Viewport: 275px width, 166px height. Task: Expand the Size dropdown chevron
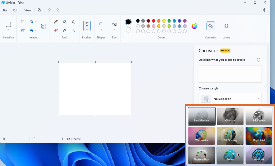tap(114, 29)
